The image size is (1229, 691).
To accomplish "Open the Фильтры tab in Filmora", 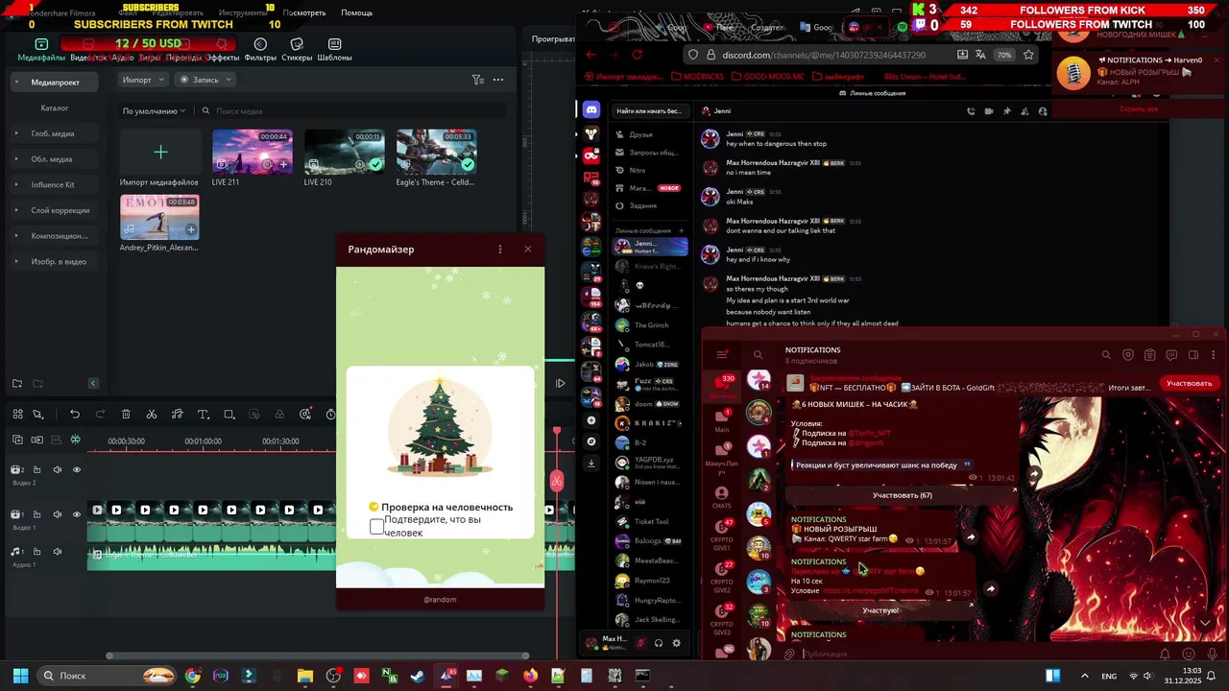I will tap(260, 50).
